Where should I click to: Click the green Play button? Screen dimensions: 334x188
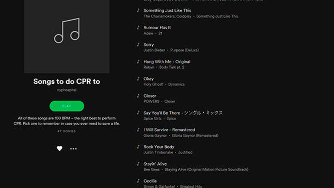[x=67, y=106]
